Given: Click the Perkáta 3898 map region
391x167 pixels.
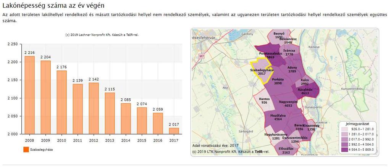Looking at the screenshot, I should point(278,81).
